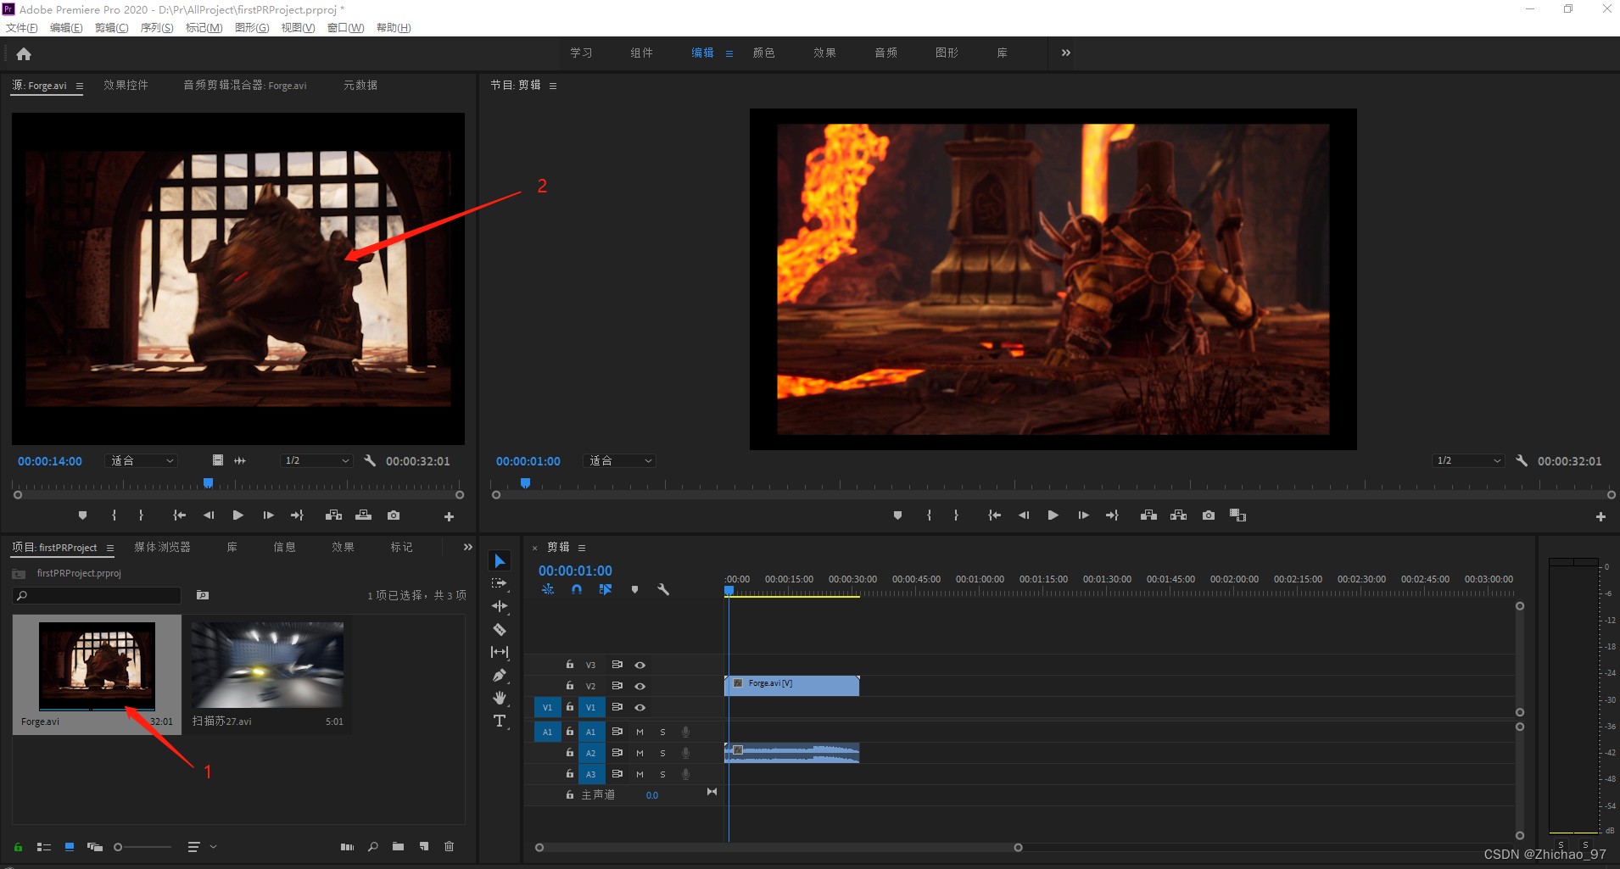Viewport: 1620px width, 869px height.
Task: Select the Type tool
Action: (x=500, y=721)
